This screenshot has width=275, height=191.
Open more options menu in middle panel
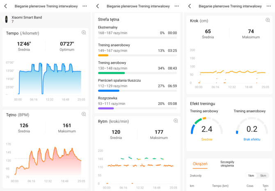pyautogui.click(x=176, y=6)
